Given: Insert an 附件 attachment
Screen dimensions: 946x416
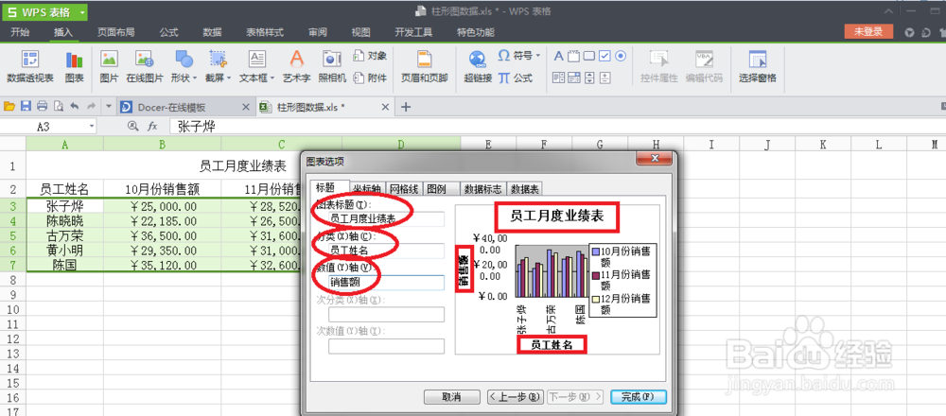Looking at the screenshot, I should 370,78.
